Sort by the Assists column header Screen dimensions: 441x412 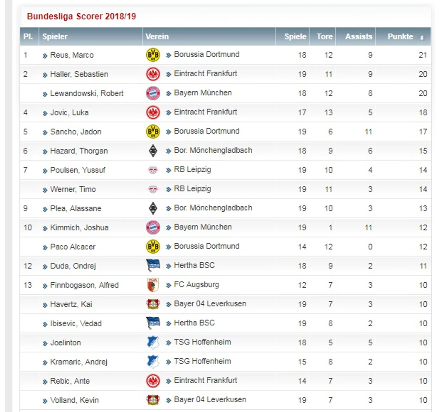pos(359,36)
